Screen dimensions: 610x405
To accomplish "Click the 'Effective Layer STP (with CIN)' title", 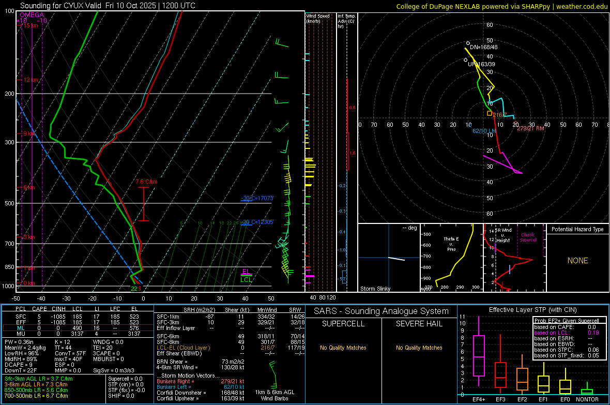I will point(532,310).
